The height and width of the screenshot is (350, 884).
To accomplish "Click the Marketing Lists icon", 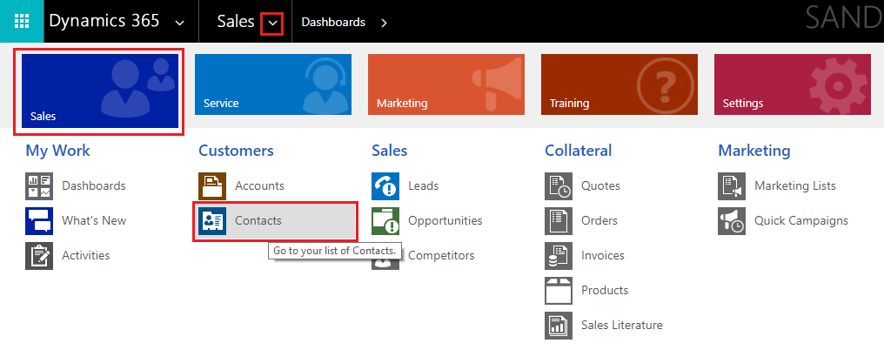I will pyautogui.click(x=732, y=185).
